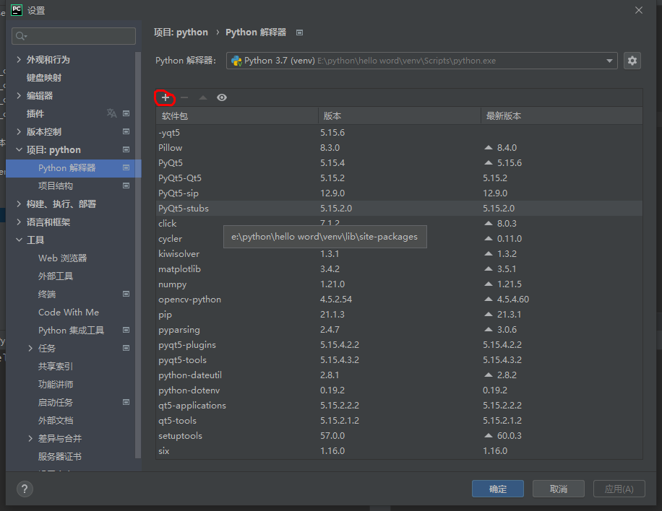
Task: Open the Python 解释器 selection dropdown
Action: tap(609, 61)
